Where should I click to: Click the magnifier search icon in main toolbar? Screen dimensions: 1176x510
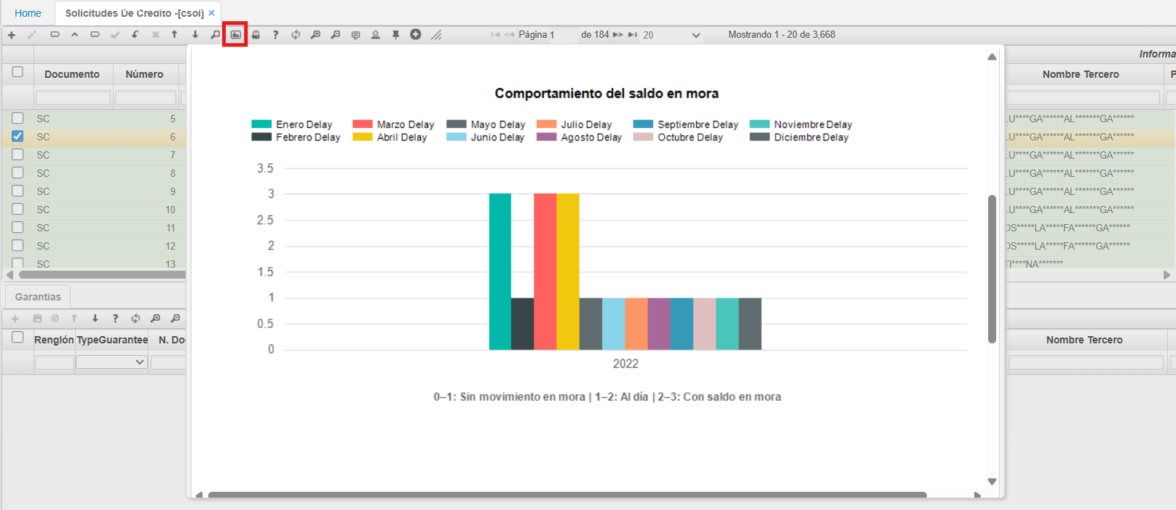point(215,35)
